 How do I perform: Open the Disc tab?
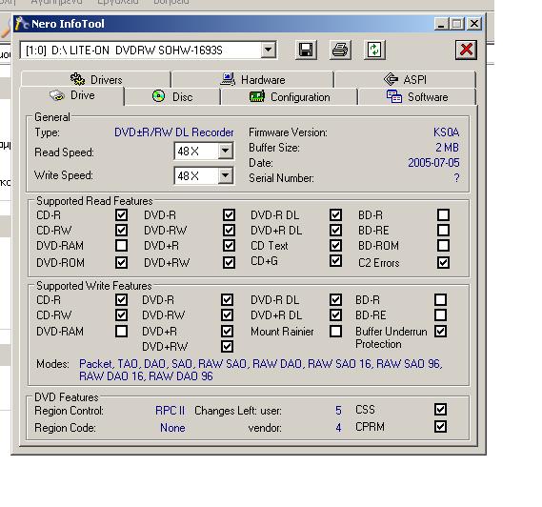point(172,97)
